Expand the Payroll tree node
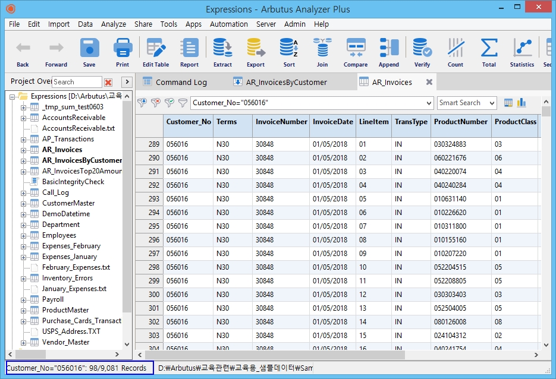This screenshot has height=379, width=556. 23,300
